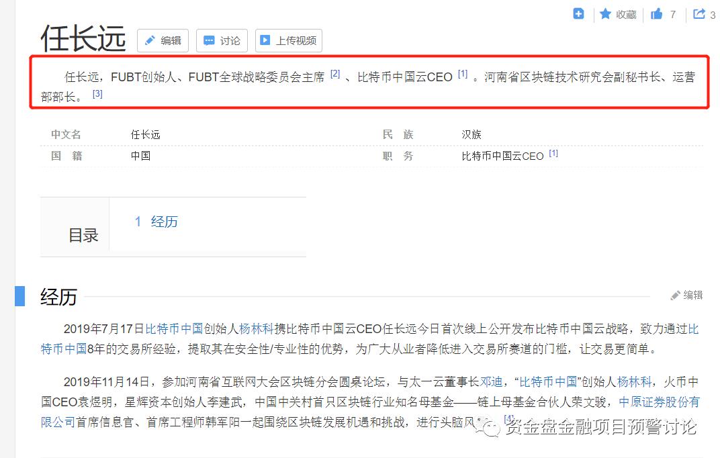Click the blue add icon at top right

click(578, 13)
